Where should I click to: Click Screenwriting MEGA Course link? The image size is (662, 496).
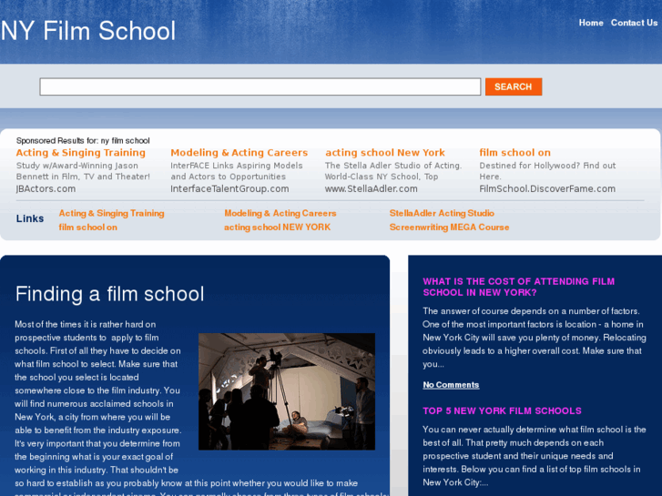[449, 228]
